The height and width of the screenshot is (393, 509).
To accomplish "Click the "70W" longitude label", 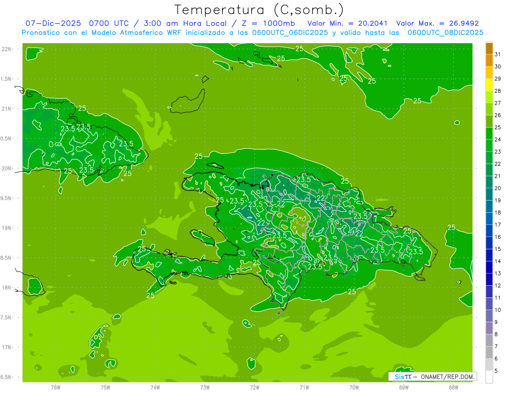I will pos(354,387).
